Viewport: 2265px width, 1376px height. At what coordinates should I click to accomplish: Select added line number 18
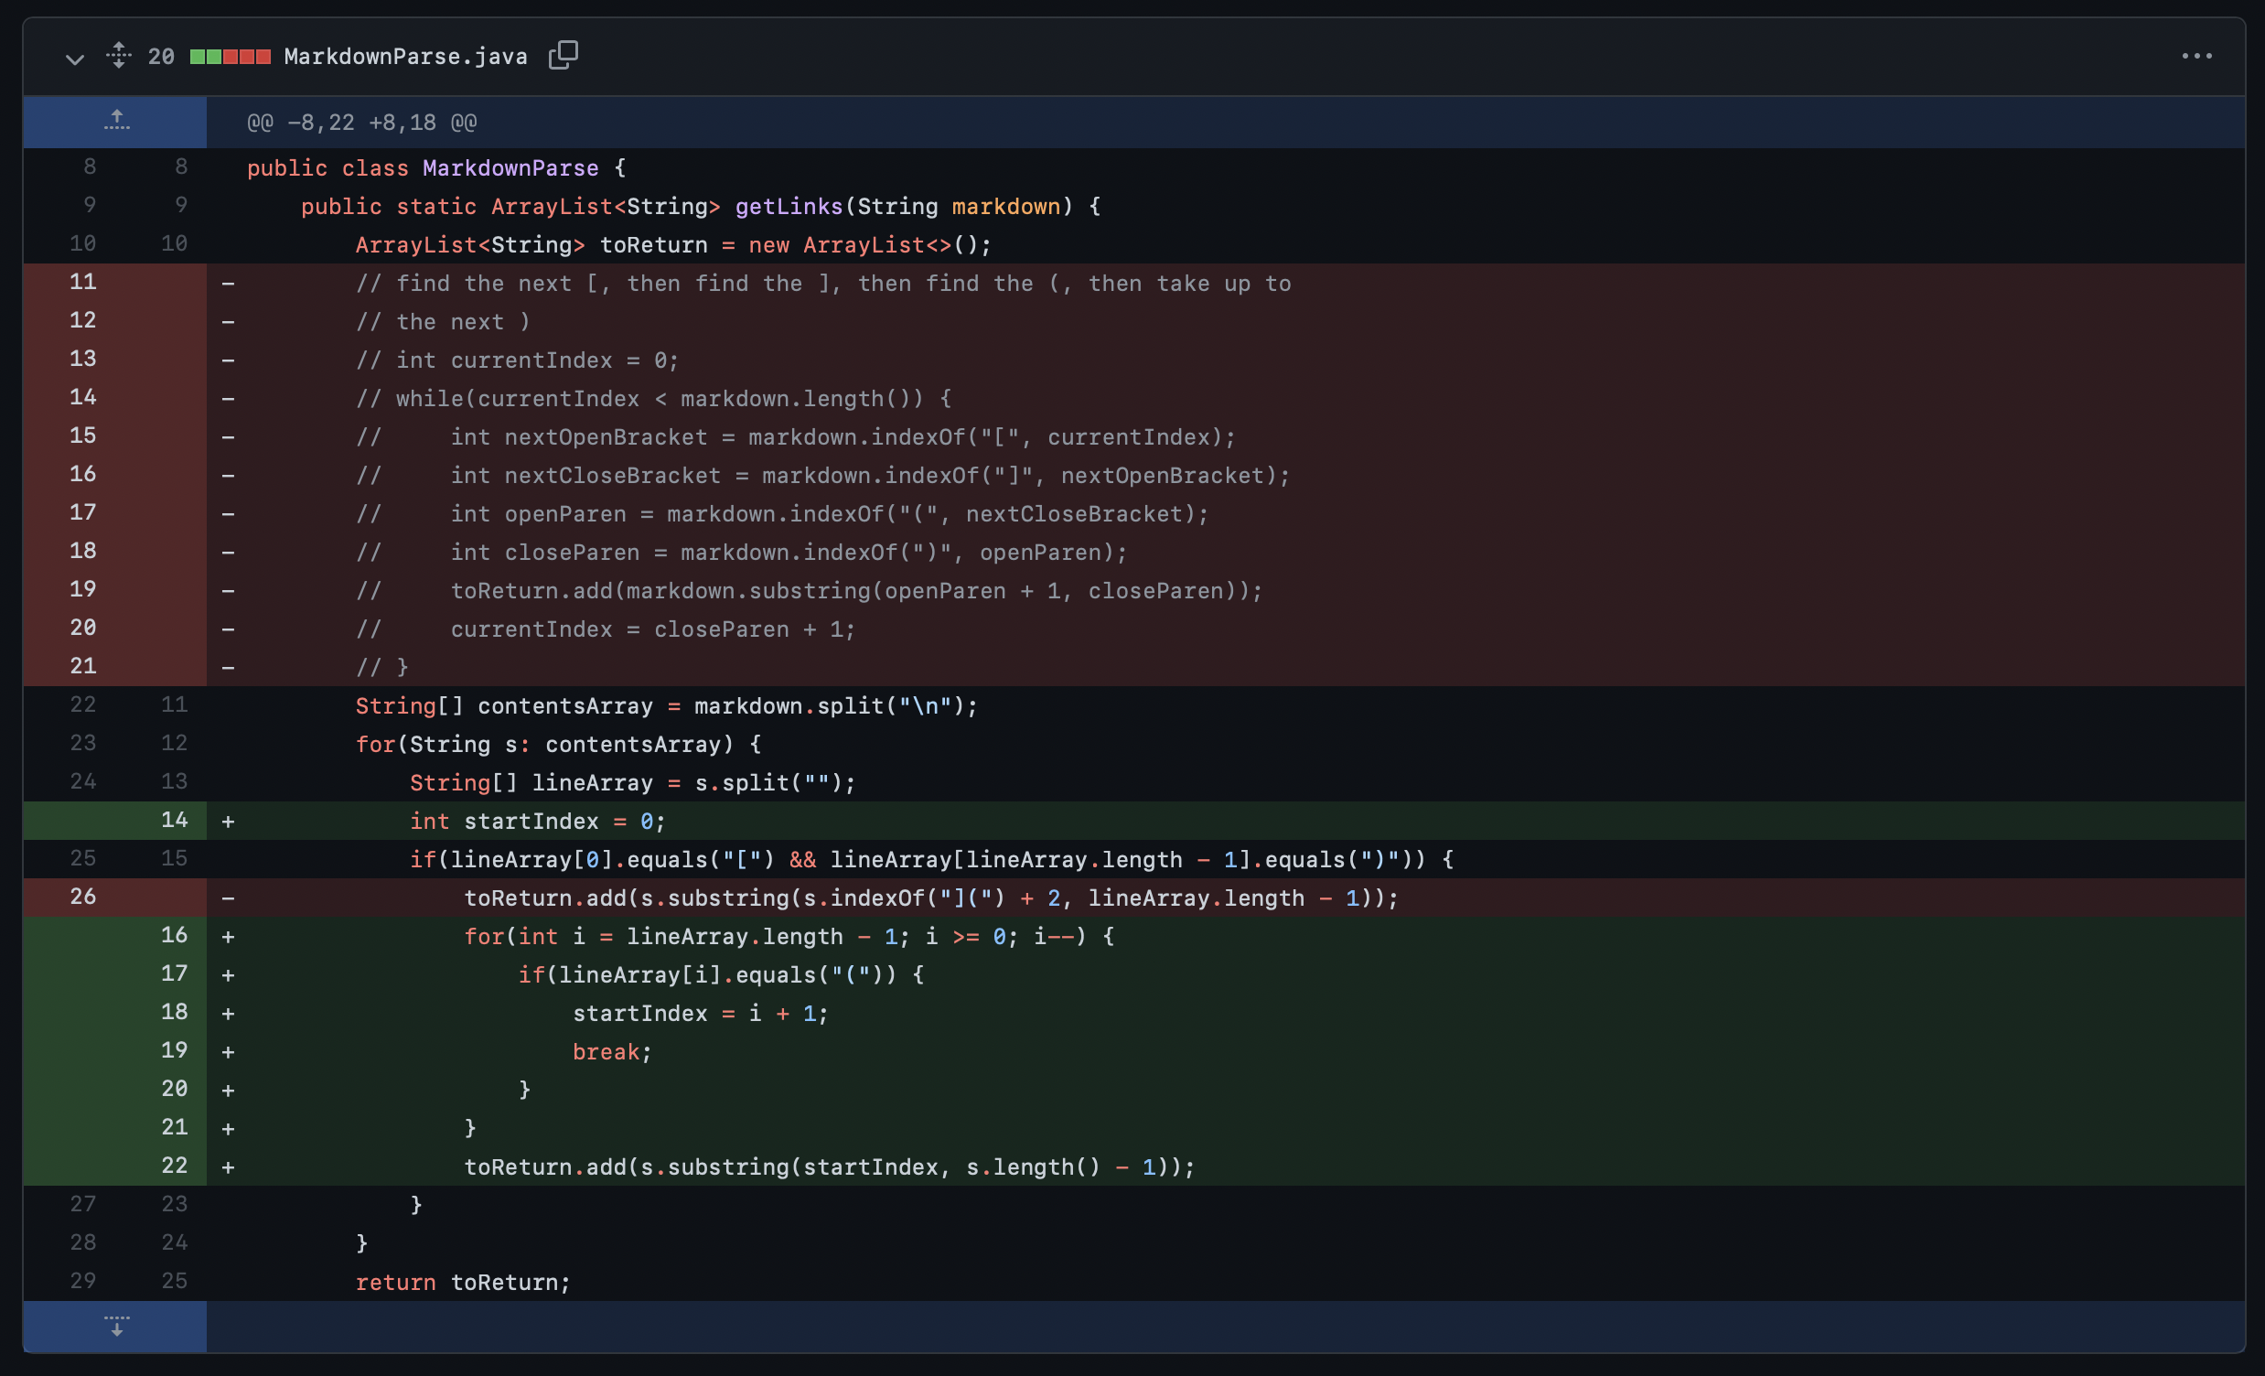click(x=174, y=1012)
